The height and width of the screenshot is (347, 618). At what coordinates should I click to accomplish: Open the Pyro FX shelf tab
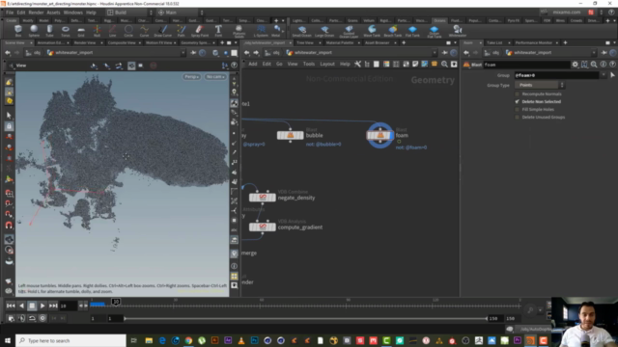(513, 20)
